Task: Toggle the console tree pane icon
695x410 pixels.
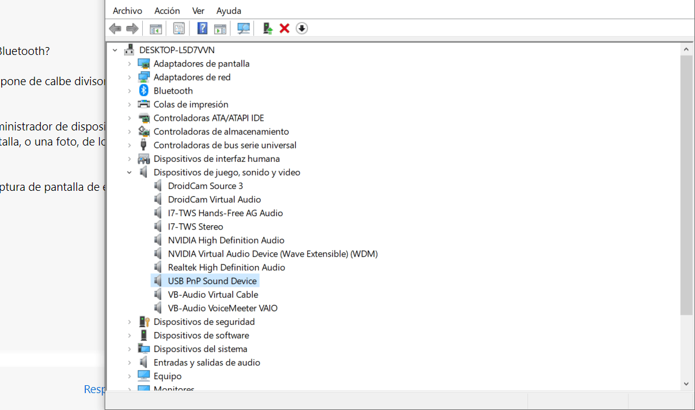Action: (x=155, y=29)
